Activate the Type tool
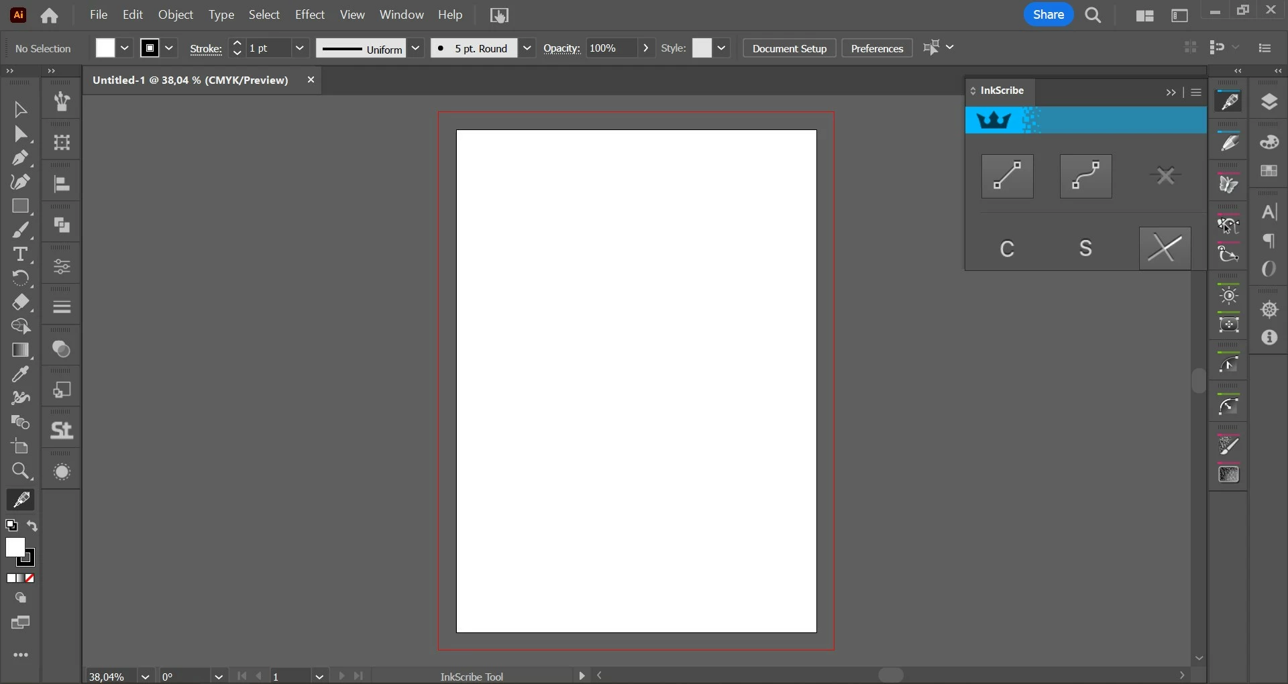1288x684 pixels. pos(20,255)
